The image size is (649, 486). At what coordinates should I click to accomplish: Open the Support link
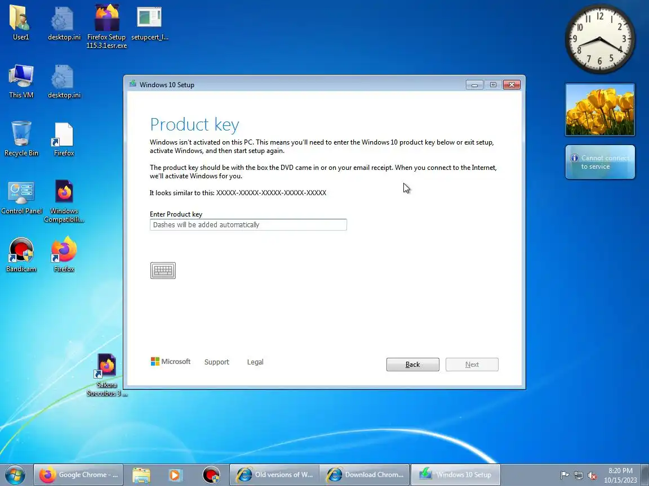click(x=216, y=362)
